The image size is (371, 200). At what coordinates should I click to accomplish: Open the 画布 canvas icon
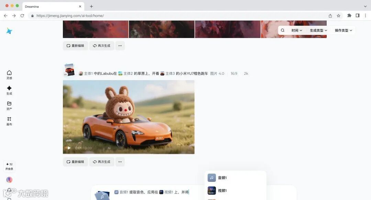click(x=9, y=121)
